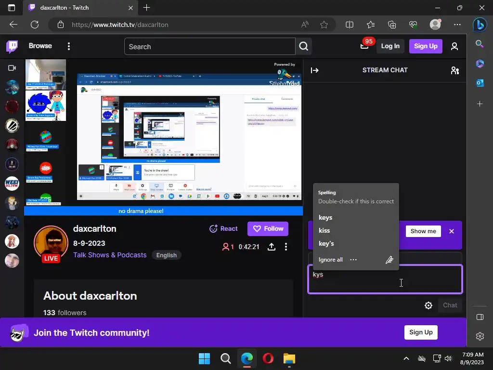This screenshot has width=493, height=370.
Task: Open the anime girl avatar recommended channel
Action: tap(12, 241)
